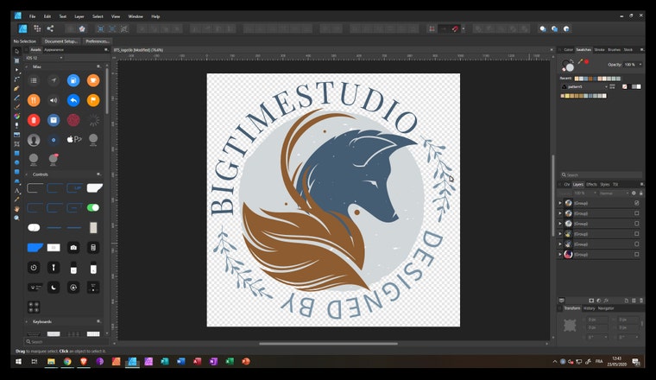The height and width of the screenshot is (380, 656).
Task: Check visibility box of the bottom Group layer
Action: (636, 255)
